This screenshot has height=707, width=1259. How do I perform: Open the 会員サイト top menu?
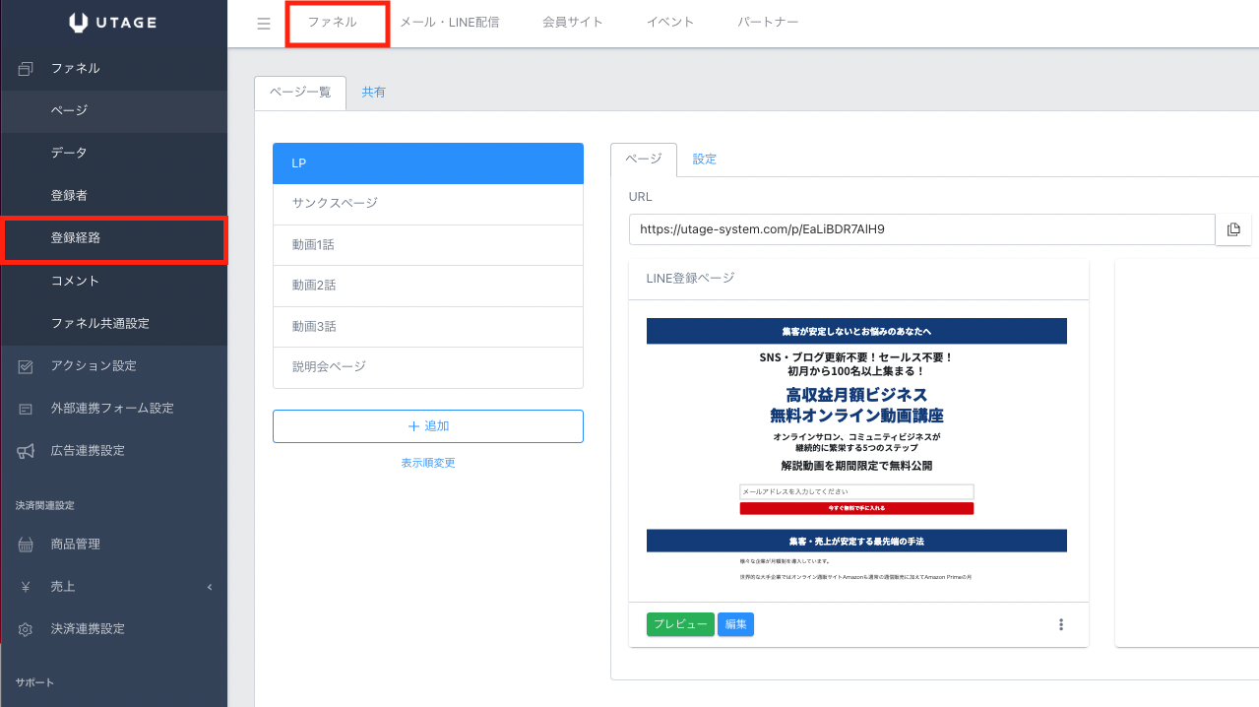[x=572, y=23]
